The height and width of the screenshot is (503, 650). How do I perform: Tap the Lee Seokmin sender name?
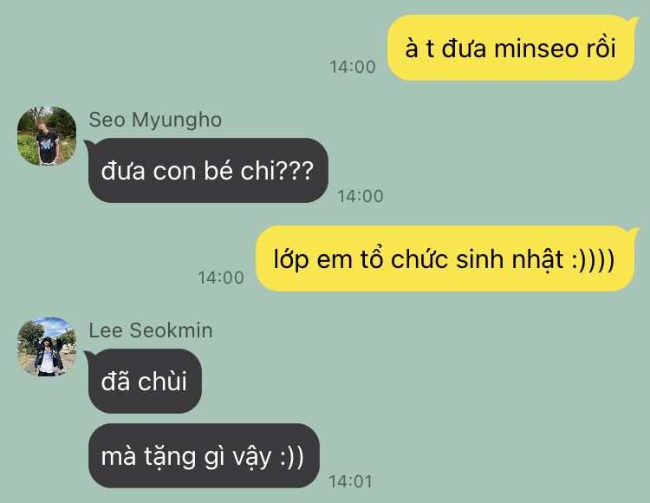pyautogui.click(x=151, y=330)
